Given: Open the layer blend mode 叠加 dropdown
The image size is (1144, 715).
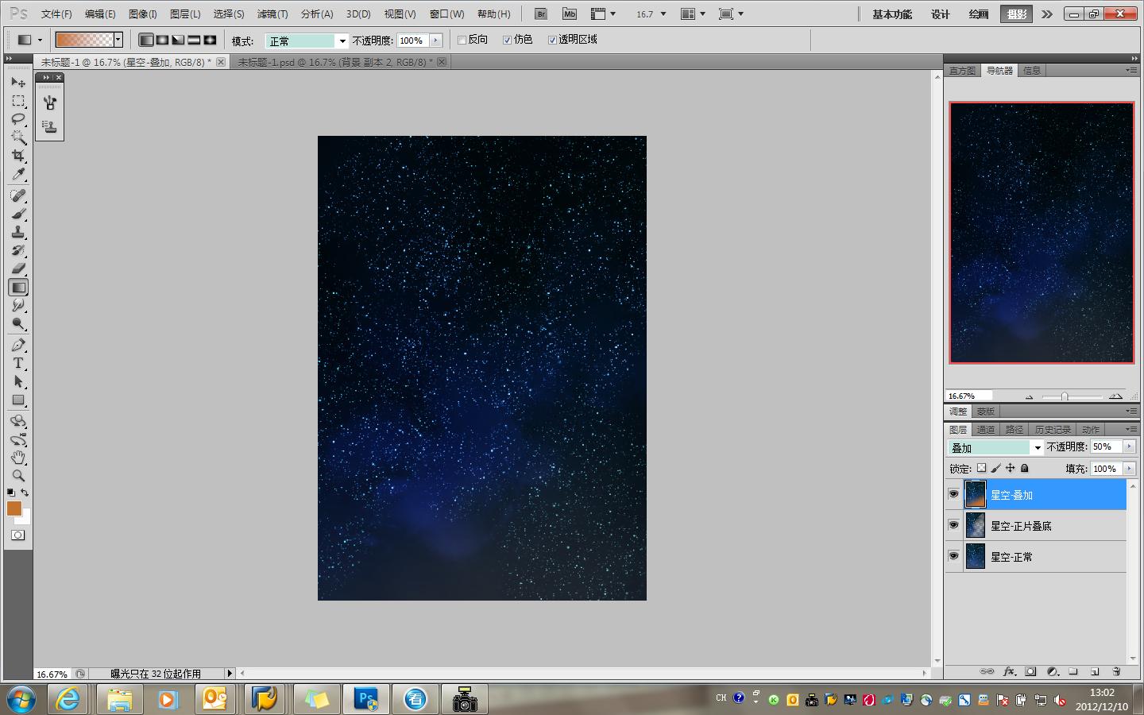Looking at the screenshot, I should tap(996, 447).
